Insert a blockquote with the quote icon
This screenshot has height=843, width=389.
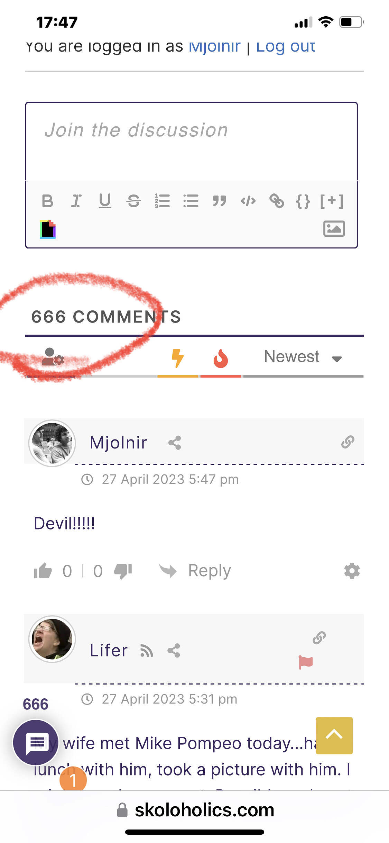pos(219,201)
